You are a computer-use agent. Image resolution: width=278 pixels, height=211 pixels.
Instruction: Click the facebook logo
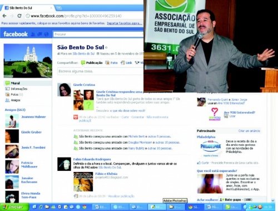pyautogui.click(x=16, y=34)
